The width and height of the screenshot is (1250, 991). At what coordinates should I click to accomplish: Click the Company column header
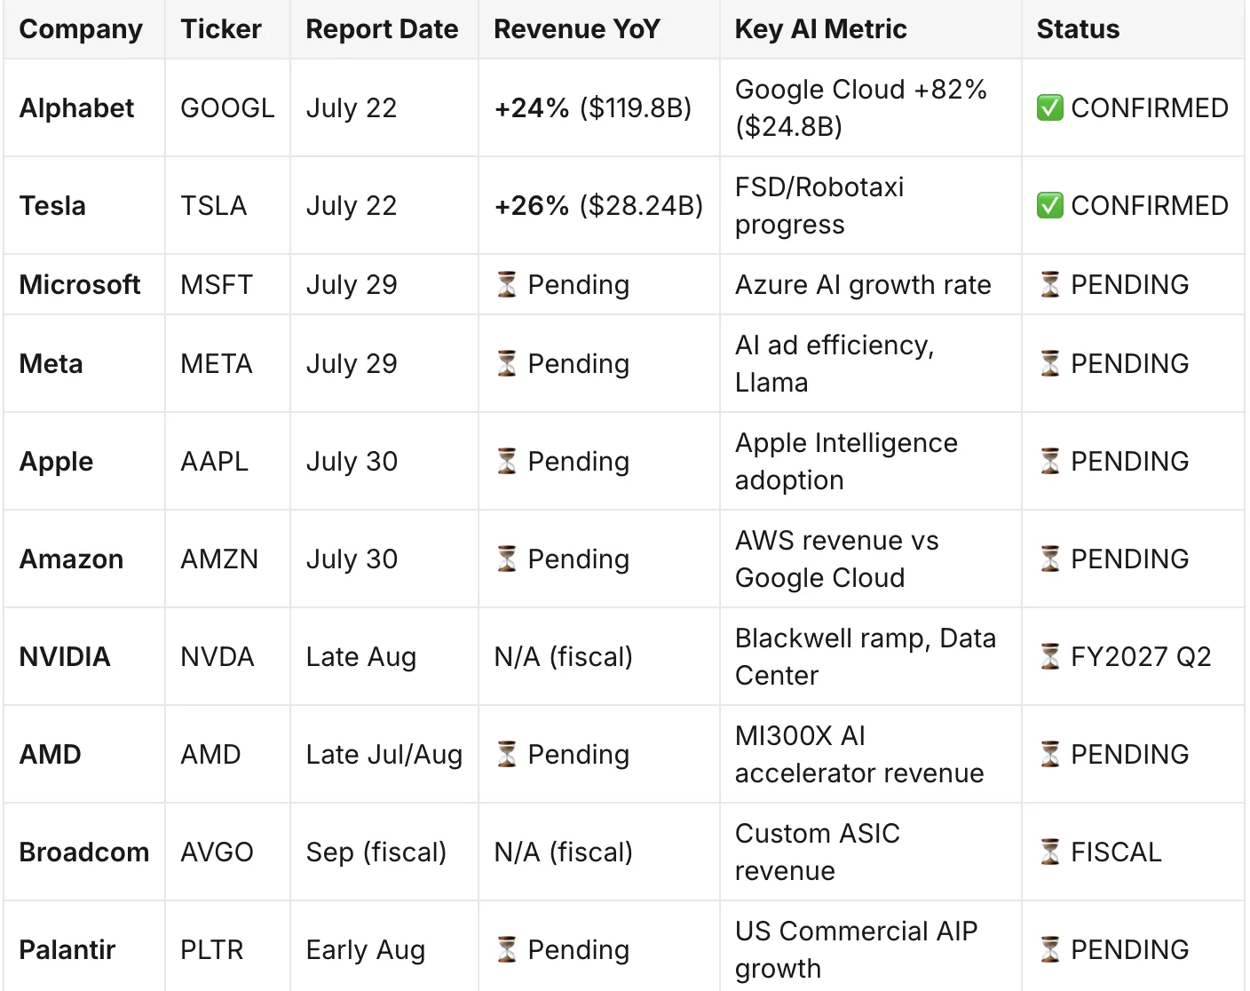coord(81,29)
